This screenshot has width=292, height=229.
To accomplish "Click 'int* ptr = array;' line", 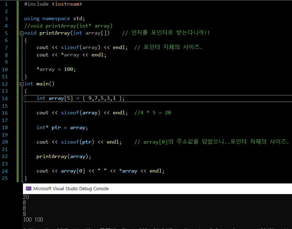I will pyautogui.click(x=62, y=127).
